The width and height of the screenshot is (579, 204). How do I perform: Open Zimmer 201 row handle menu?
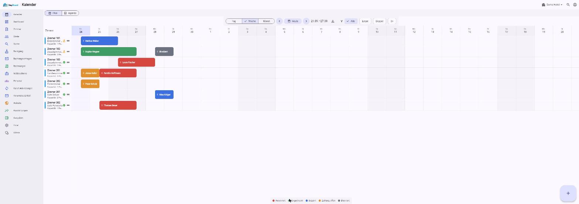[68, 73]
